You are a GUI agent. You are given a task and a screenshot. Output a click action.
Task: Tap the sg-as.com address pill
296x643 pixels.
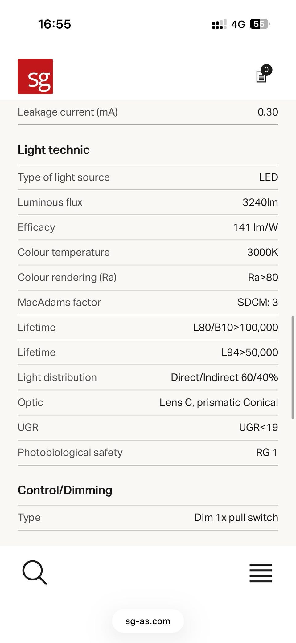148,621
